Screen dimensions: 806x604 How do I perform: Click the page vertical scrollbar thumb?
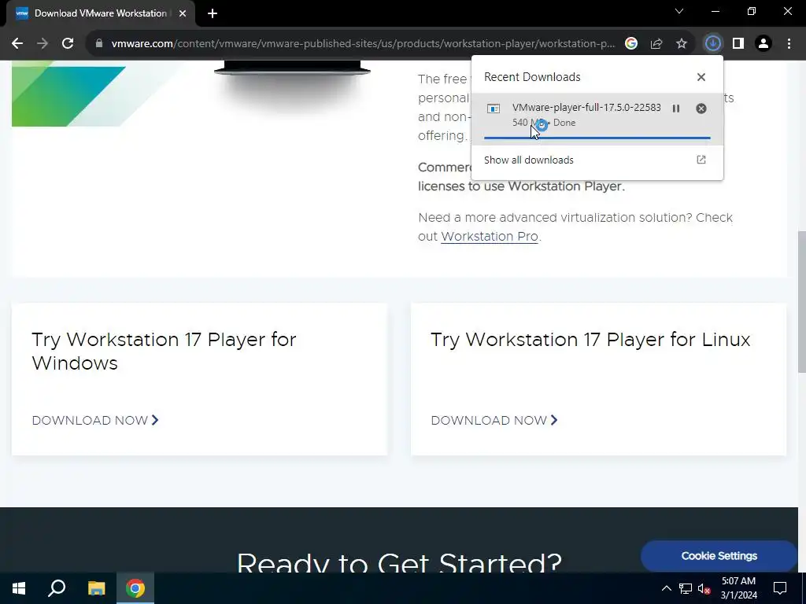tap(801, 301)
